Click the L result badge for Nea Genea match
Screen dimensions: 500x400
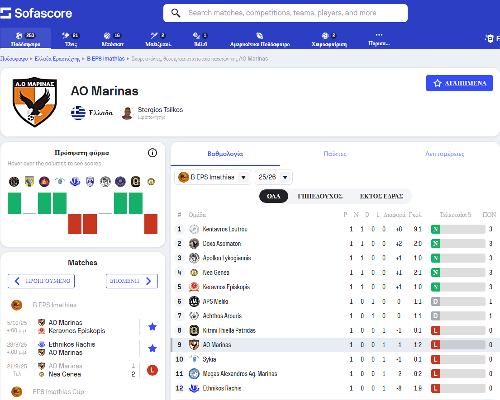click(x=152, y=370)
